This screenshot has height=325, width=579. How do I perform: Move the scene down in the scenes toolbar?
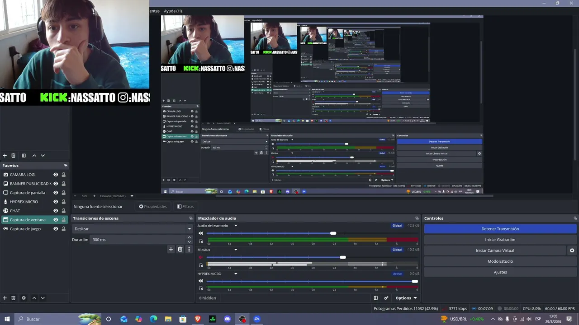pyautogui.click(x=43, y=156)
